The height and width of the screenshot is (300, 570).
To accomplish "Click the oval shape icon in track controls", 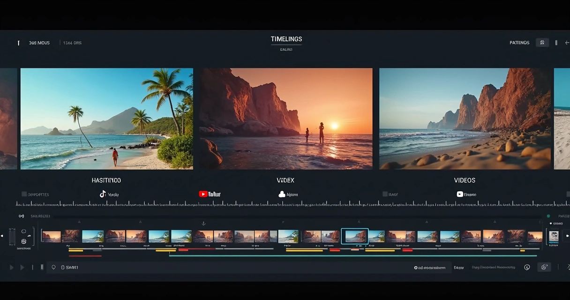I will 24,231.
